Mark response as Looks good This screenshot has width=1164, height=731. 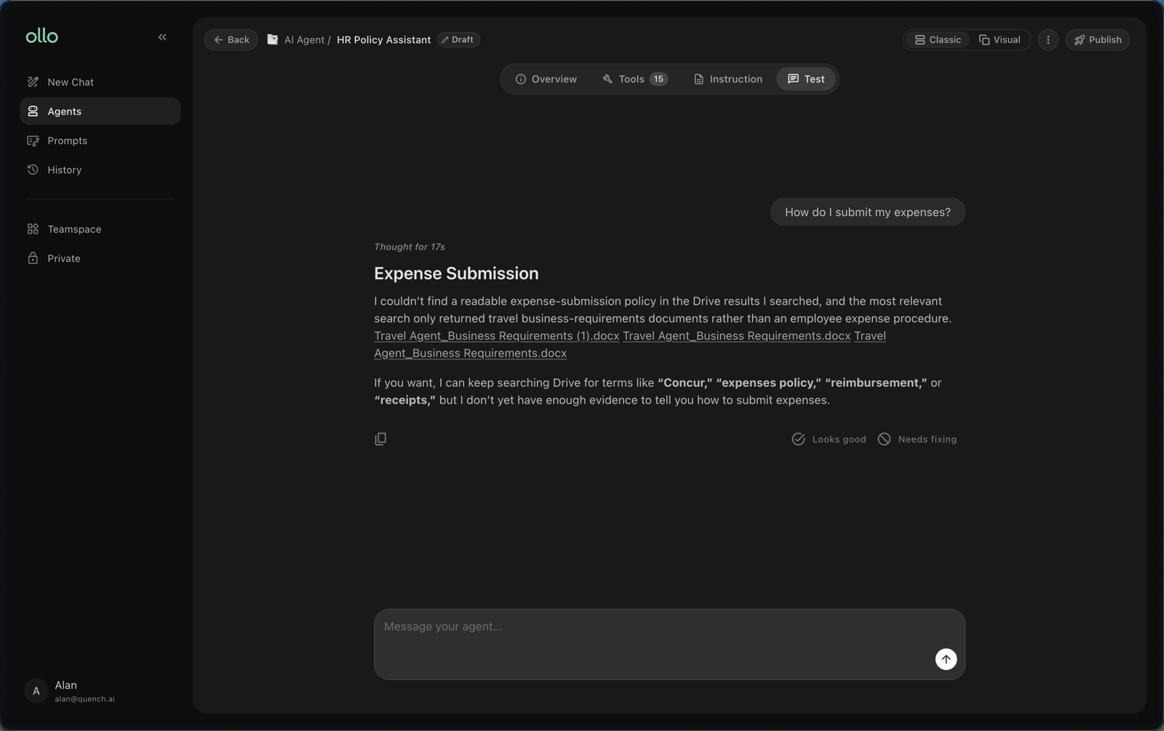pyautogui.click(x=829, y=439)
